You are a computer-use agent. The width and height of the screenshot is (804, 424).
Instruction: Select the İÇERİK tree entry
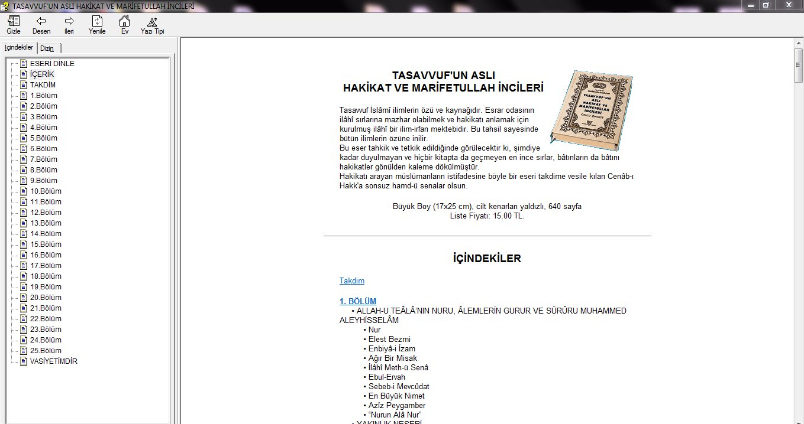[x=42, y=74]
